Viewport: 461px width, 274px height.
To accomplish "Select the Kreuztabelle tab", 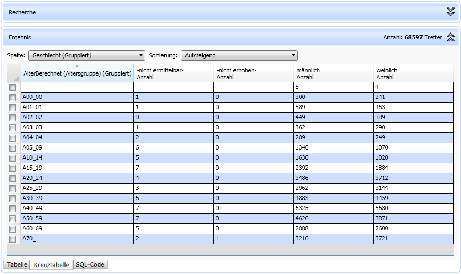I will (51, 264).
